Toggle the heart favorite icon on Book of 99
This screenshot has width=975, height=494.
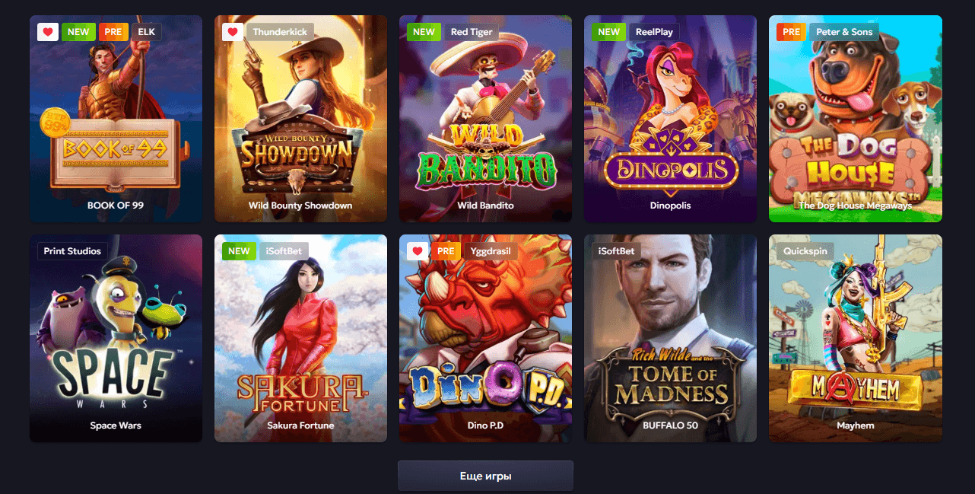48,32
